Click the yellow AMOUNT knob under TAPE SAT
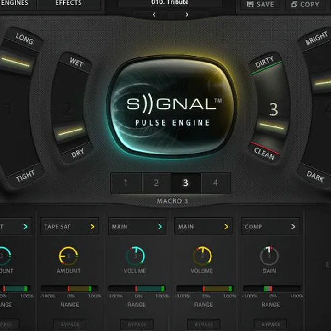The height and width of the screenshot is (331, 331). [x=68, y=256]
